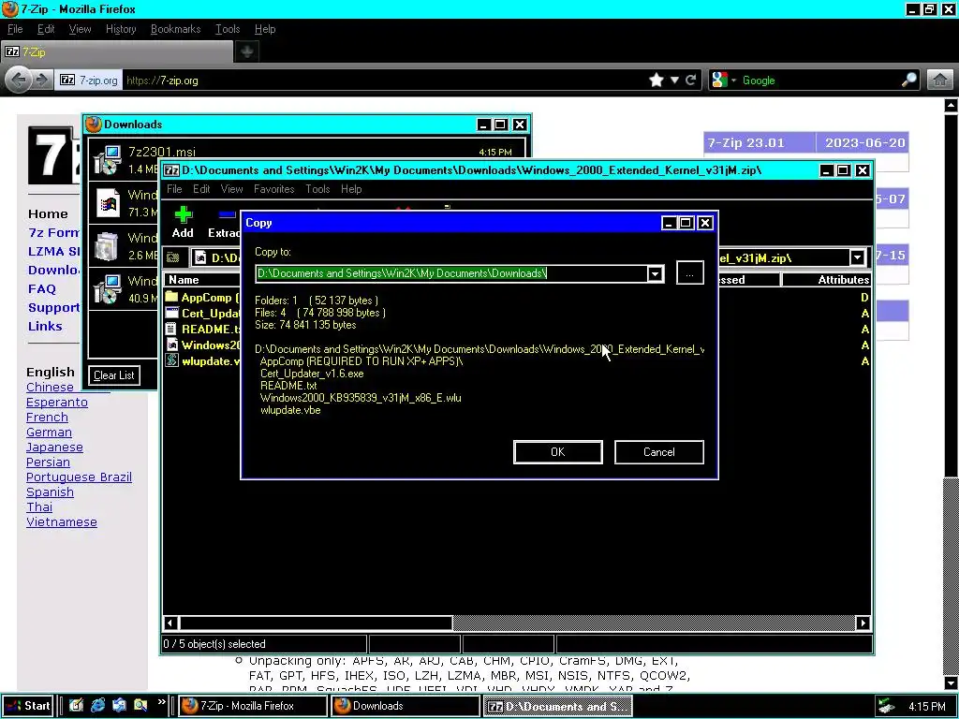Click the 4:15 PM taskbar clock
Image resolution: width=959 pixels, height=719 pixels.
(926, 706)
